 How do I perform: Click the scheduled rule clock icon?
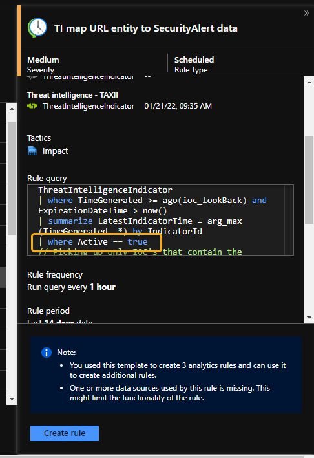tap(37, 28)
